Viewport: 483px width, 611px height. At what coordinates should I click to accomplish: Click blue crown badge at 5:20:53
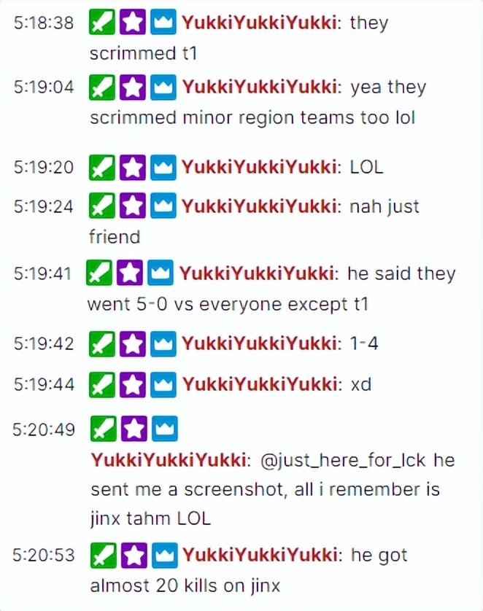click(x=164, y=555)
